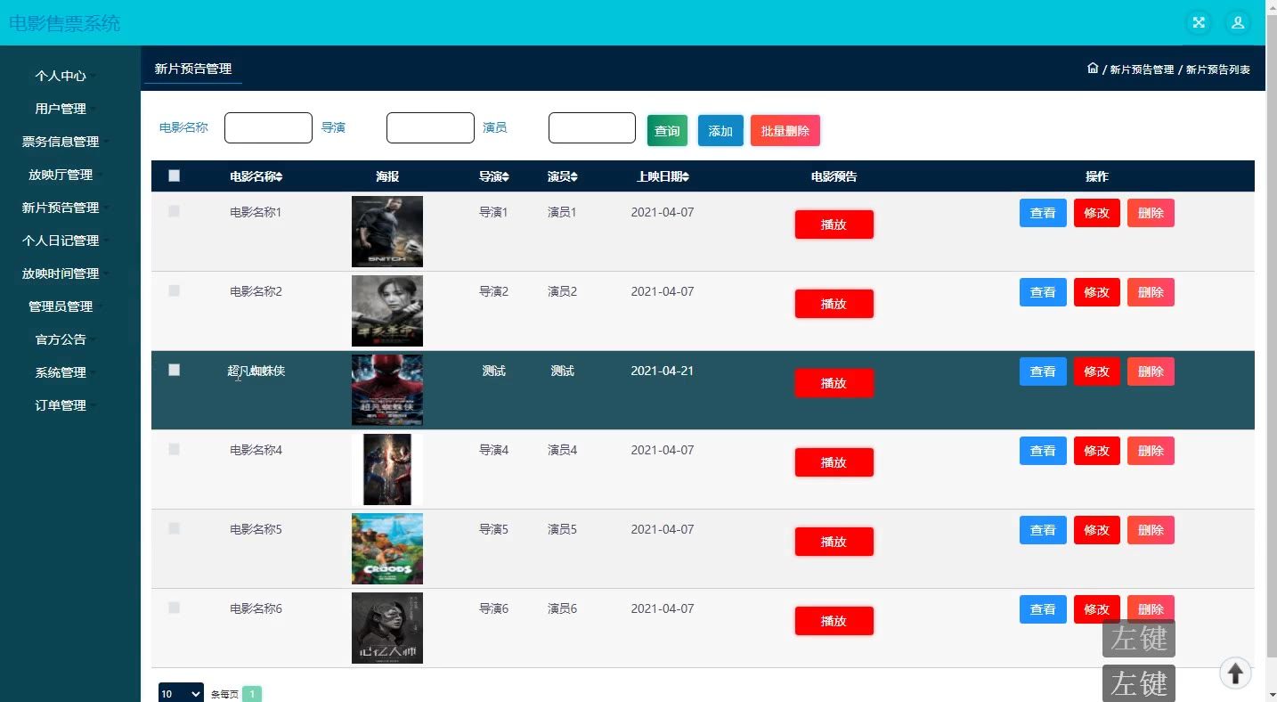Go home via the breadcrumb house icon
Image resolution: width=1277 pixels, height=702 pixels.
(x=1093, y=69)
